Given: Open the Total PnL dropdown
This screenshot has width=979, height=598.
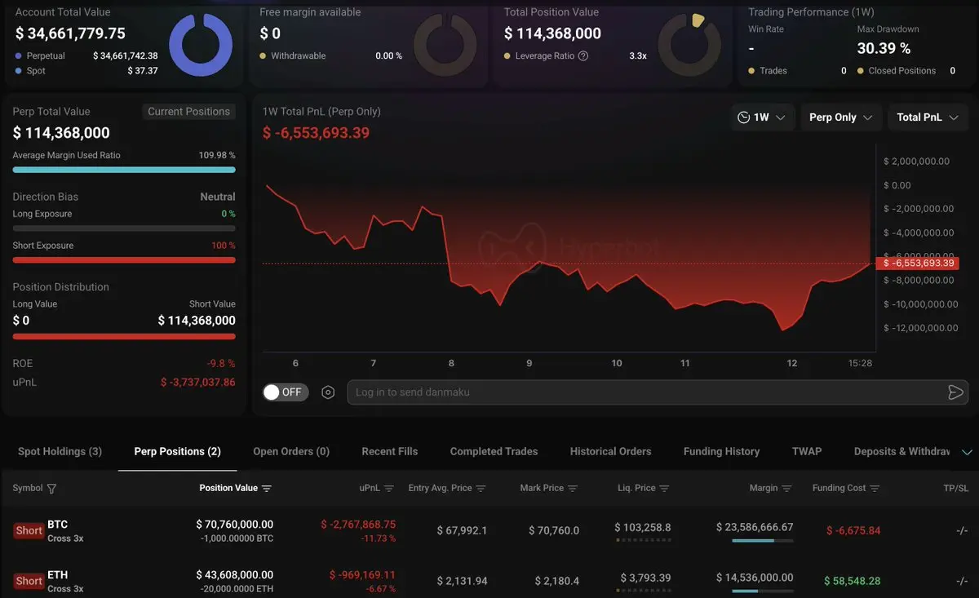Looking at the screenshot, I should click(x=928, y=117).
